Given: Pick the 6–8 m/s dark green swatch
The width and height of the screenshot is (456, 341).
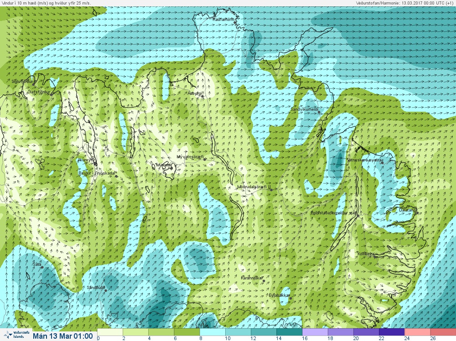Looking at the screenshot, I should [187, 332].
